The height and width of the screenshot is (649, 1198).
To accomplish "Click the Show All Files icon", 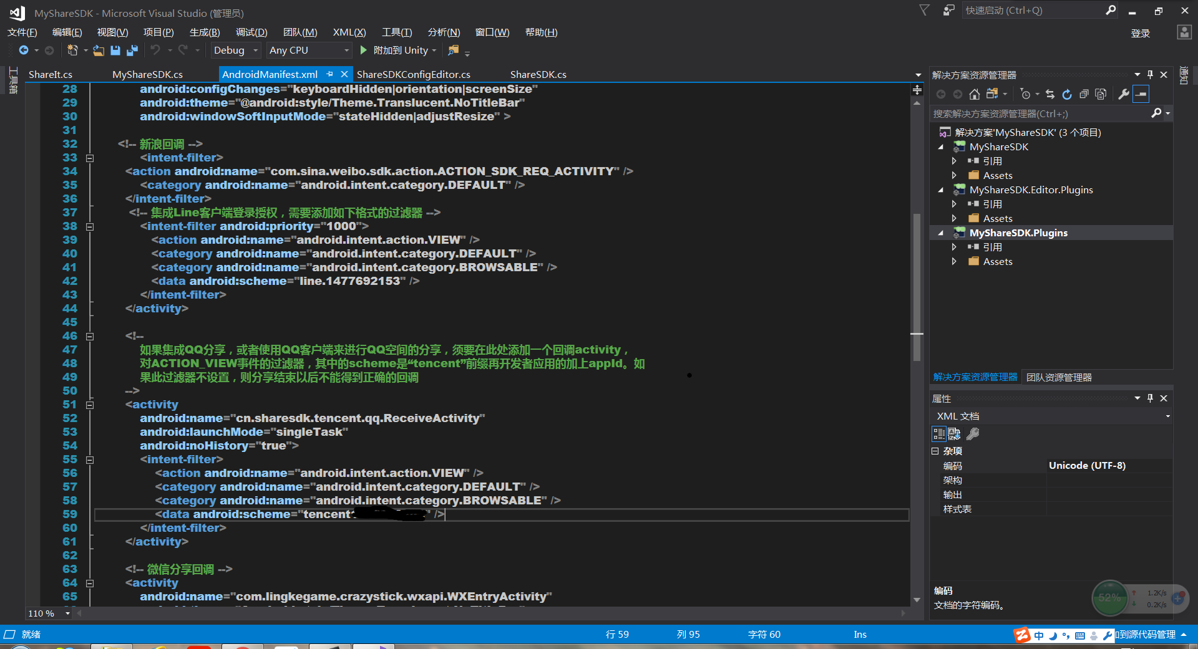I will click(x=1101, y=94).
